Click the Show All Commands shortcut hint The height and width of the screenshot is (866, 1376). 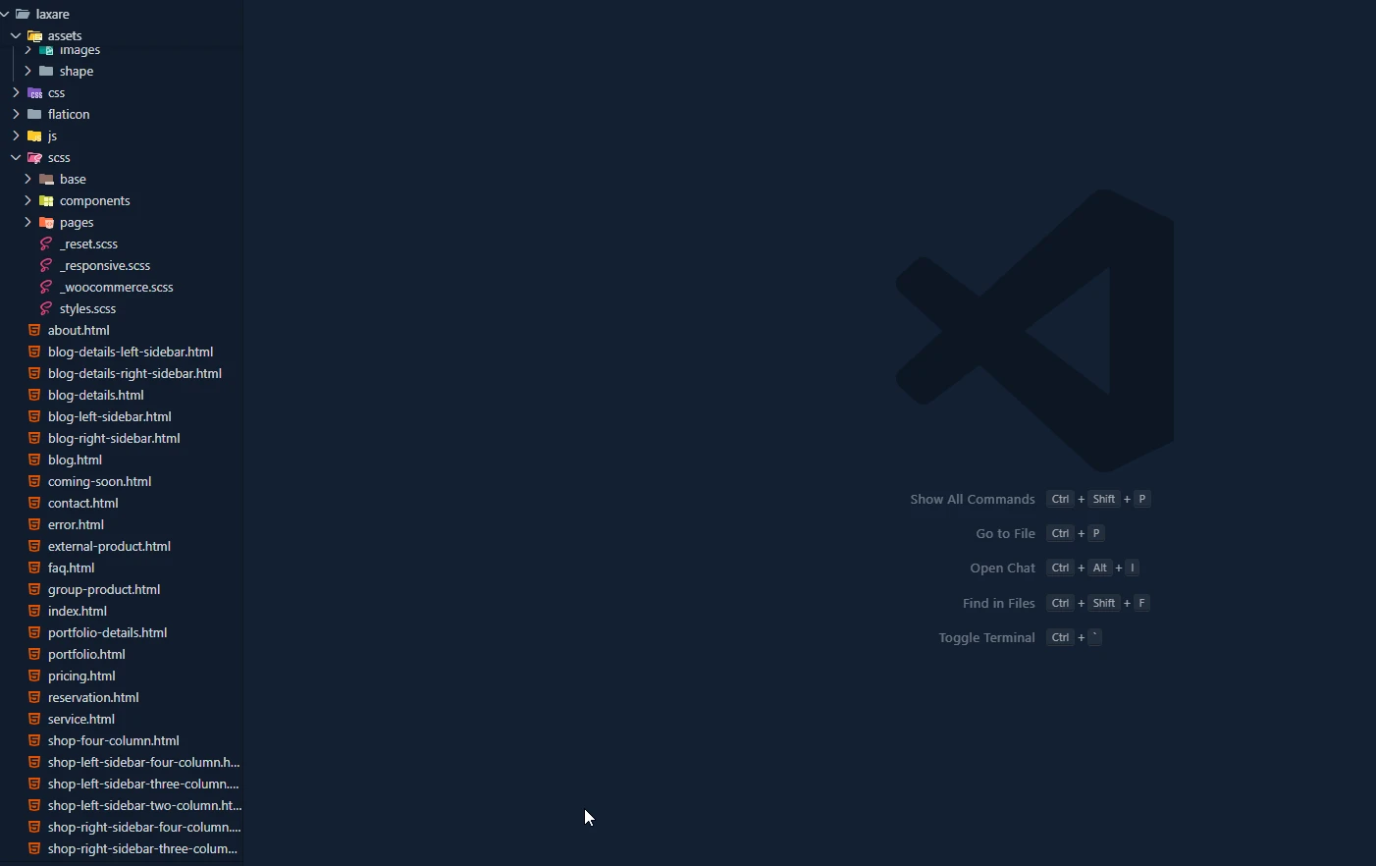[x=972, y=500]
